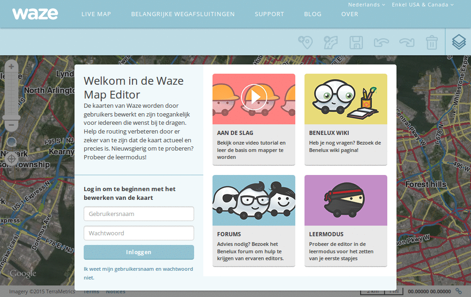Click the undo arrow icon
Viewport: 471px width, 297px height.
381,42
